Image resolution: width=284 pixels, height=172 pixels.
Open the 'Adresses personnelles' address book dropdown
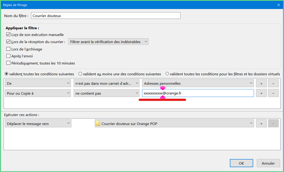[198, 83]
